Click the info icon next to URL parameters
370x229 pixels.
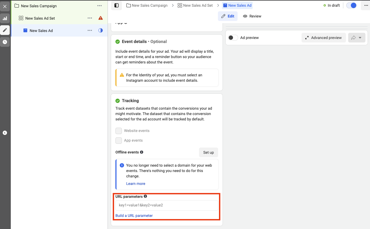coord(145,196)
